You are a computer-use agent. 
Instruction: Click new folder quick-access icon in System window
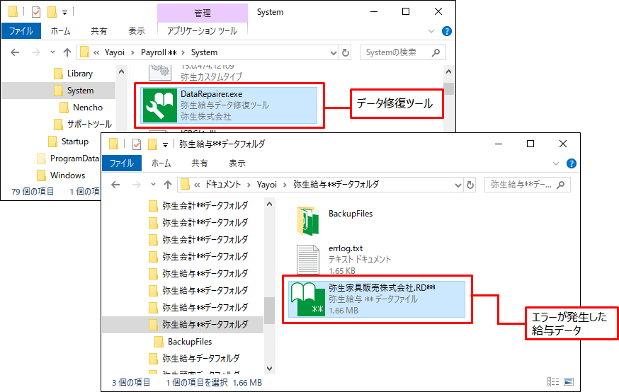click(52, 12)
